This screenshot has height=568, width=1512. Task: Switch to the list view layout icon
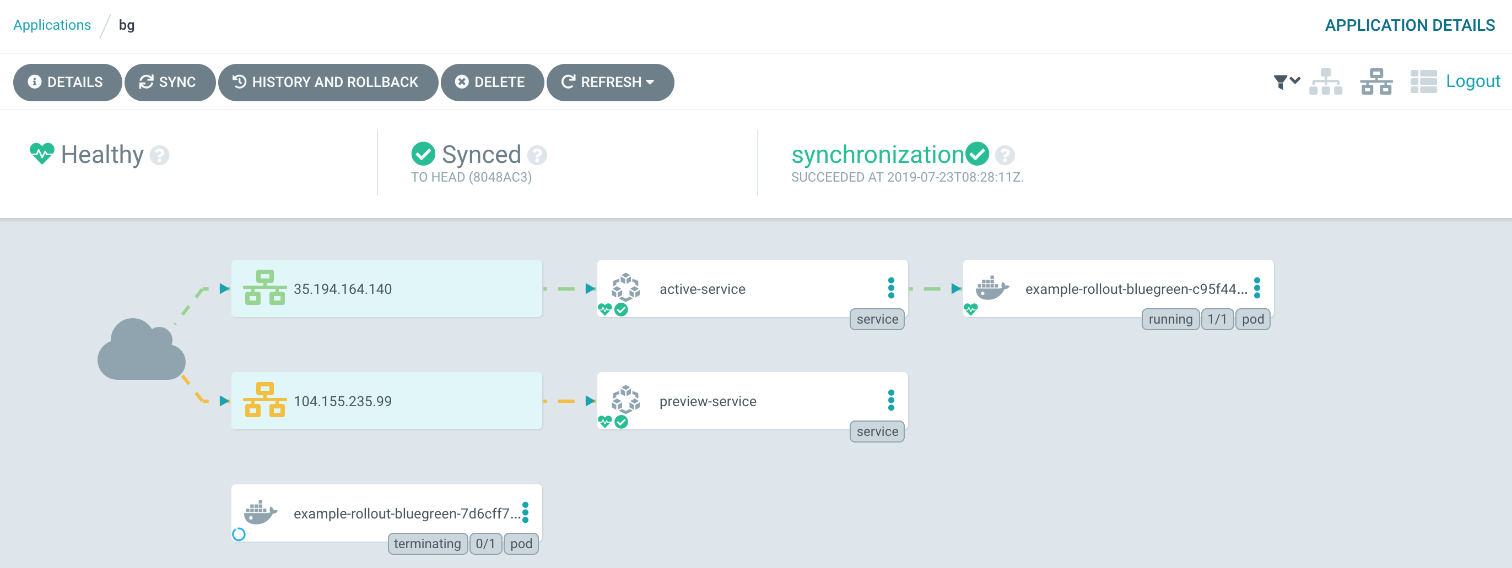coord(1423,81)
